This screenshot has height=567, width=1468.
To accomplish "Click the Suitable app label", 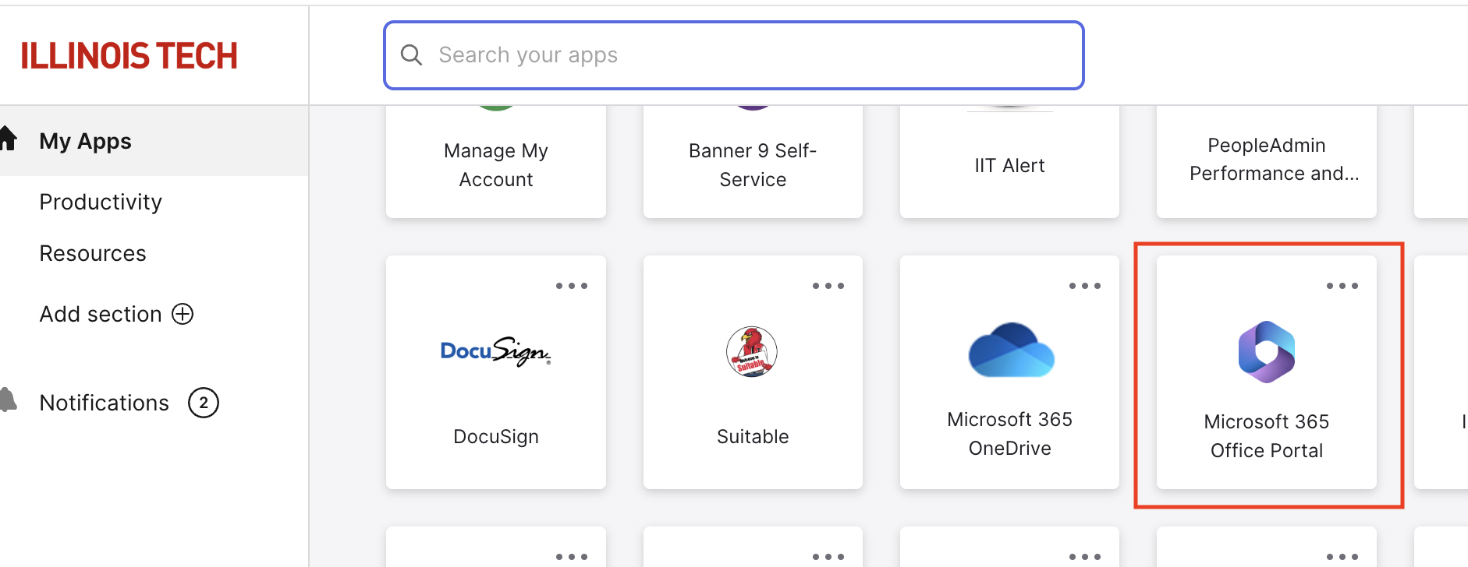I will [x=753, y=436].
